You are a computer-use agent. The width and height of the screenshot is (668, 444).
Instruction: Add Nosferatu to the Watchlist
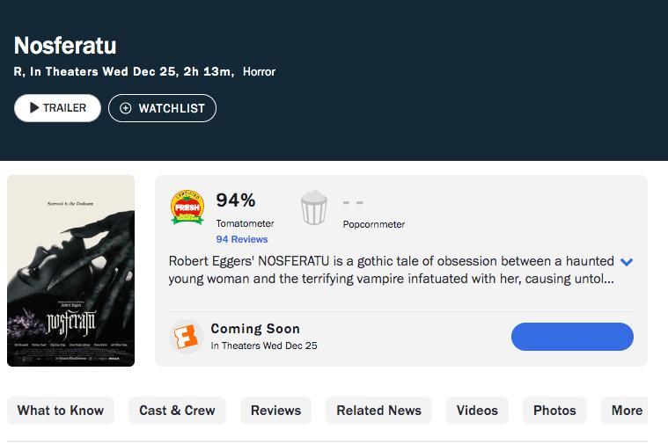click(162, 108)
